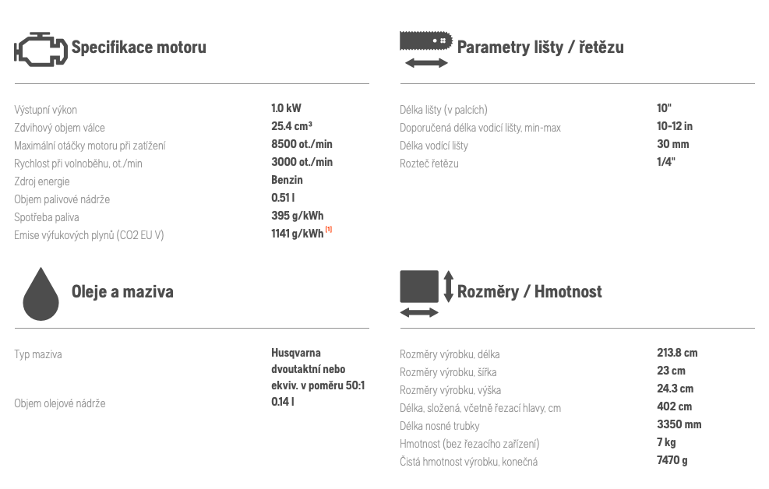
Task: Click the Benzin energy source value
Action: pyautogui.click(x=287, y=180)
